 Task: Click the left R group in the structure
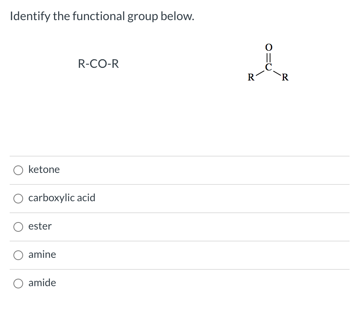pos(250,78)
